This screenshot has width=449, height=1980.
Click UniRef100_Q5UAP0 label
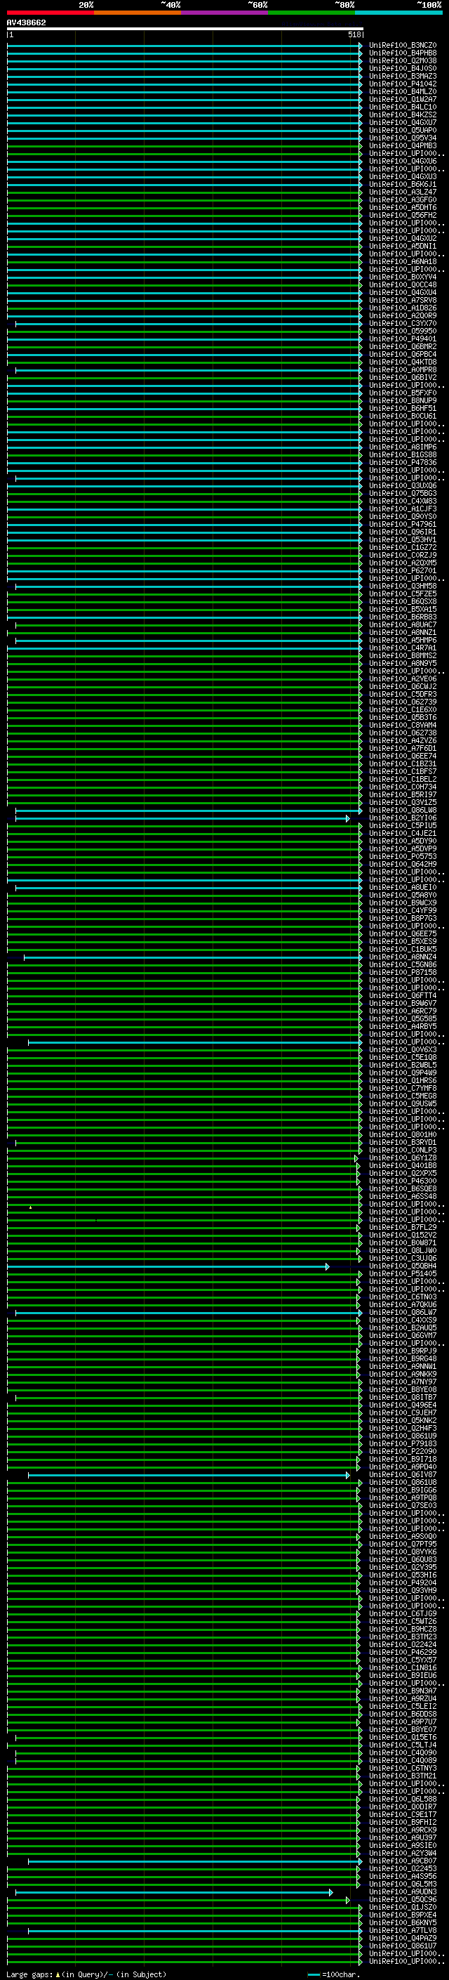point(403,130)
